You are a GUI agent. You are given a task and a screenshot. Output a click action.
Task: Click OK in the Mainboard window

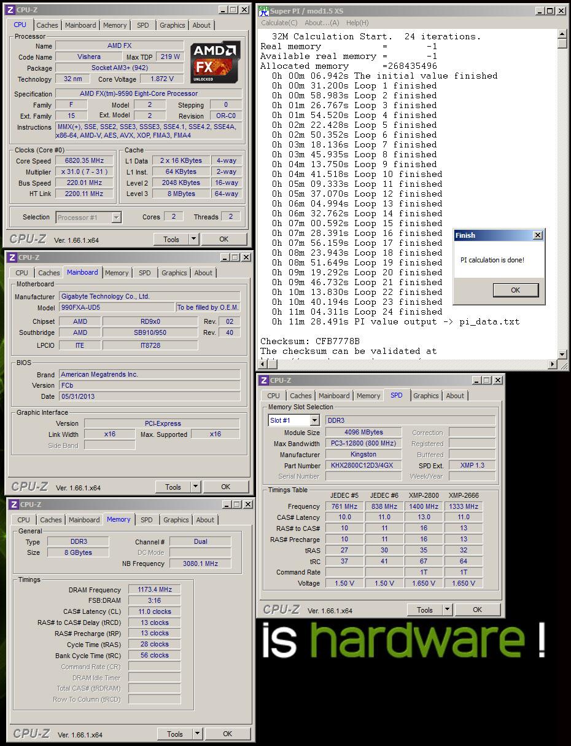point(226,487)
